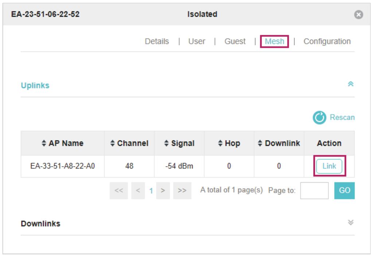Jump to first page with << button

coord(119,190)
